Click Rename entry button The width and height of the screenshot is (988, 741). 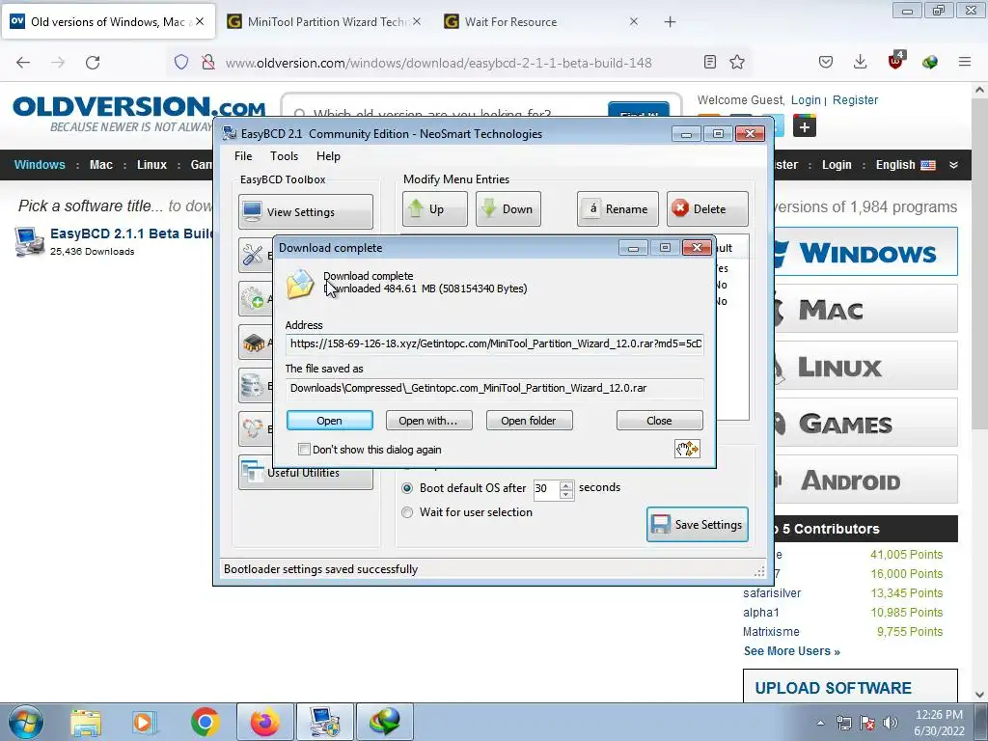[617, 209]
